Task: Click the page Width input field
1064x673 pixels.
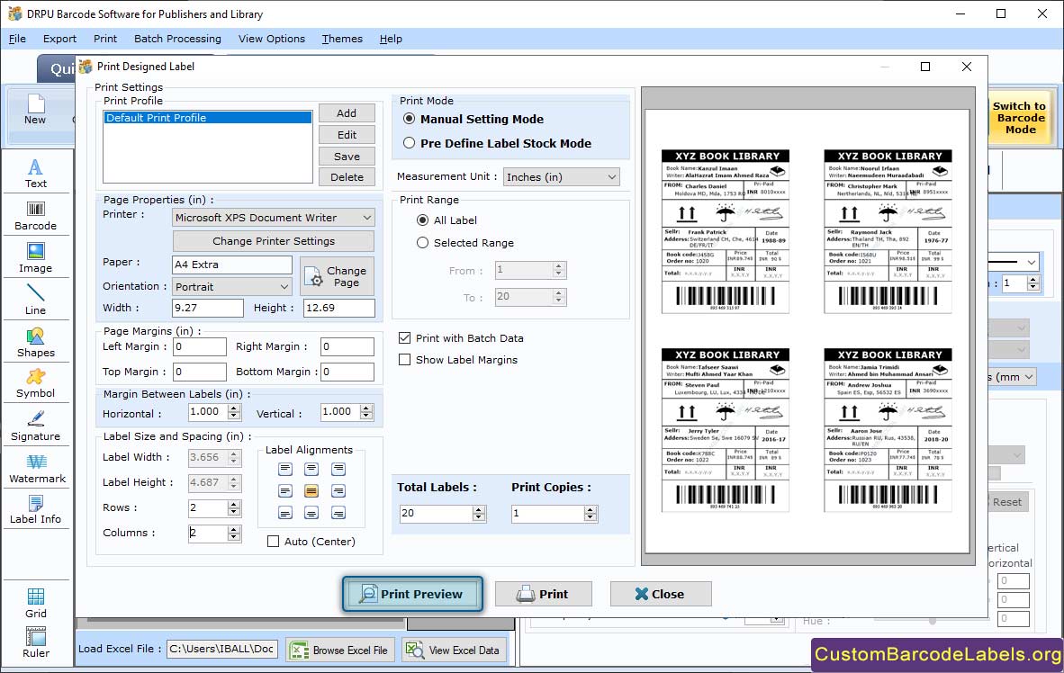Action: [208, 308]
